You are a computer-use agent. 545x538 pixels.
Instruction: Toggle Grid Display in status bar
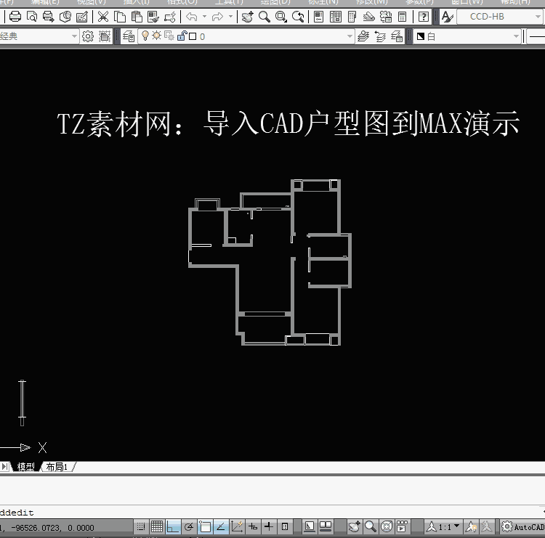point(157,527)
